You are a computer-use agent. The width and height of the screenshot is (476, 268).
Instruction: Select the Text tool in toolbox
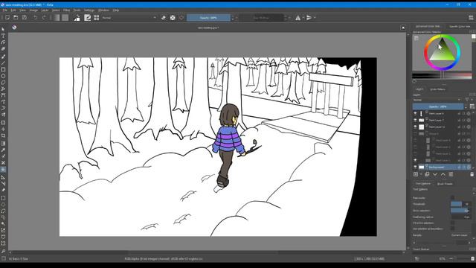click(3, 36)
